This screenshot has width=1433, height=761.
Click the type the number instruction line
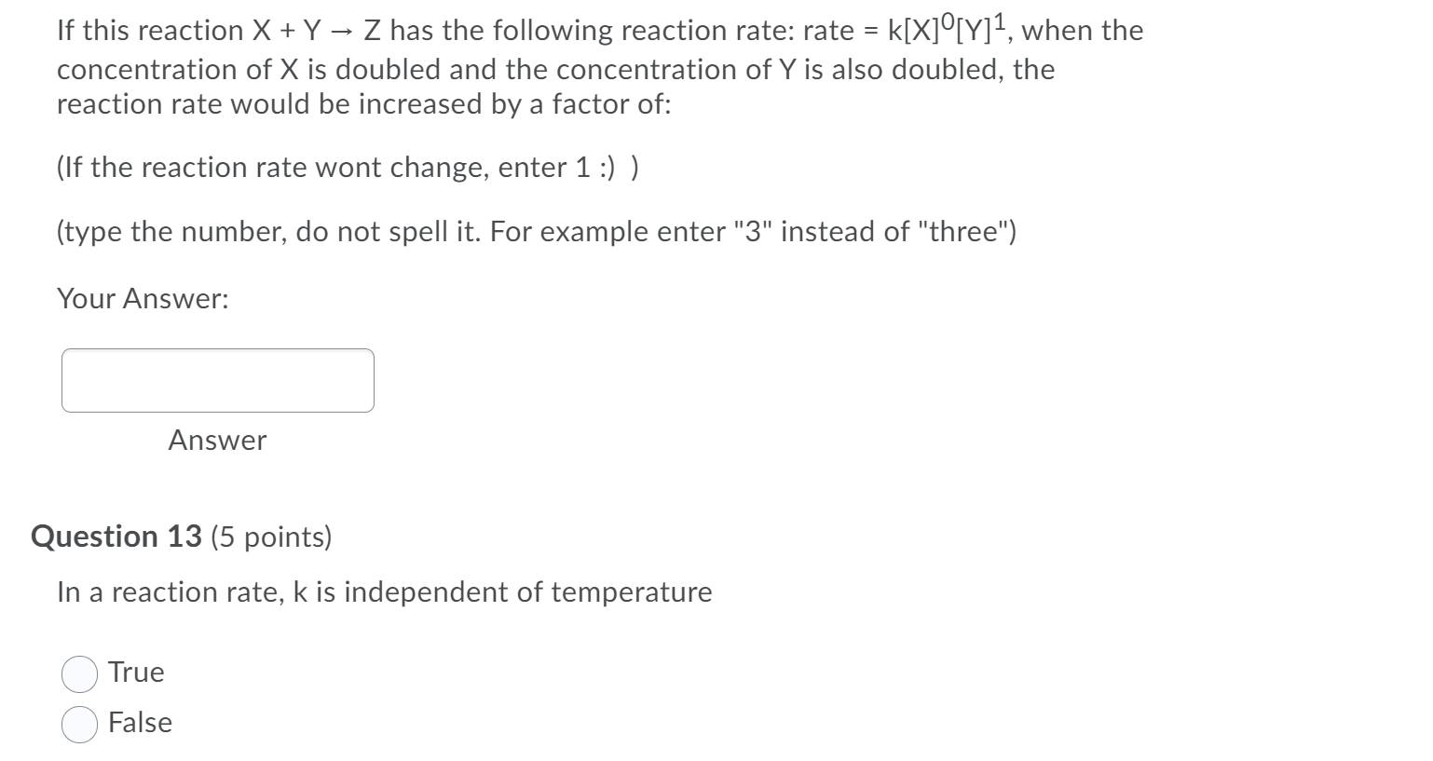pos(536,231)
